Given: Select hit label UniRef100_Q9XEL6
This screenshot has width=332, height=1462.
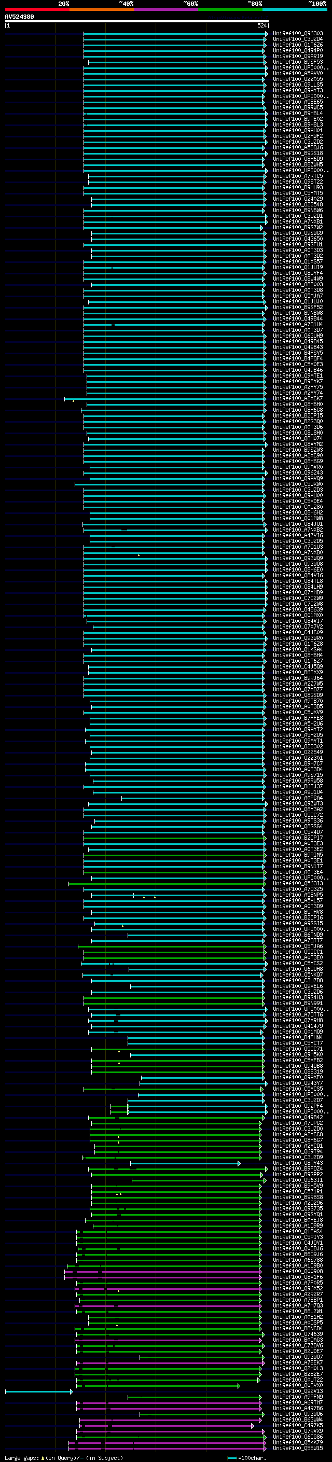Looking at the screenshot, I should (298, 986).
